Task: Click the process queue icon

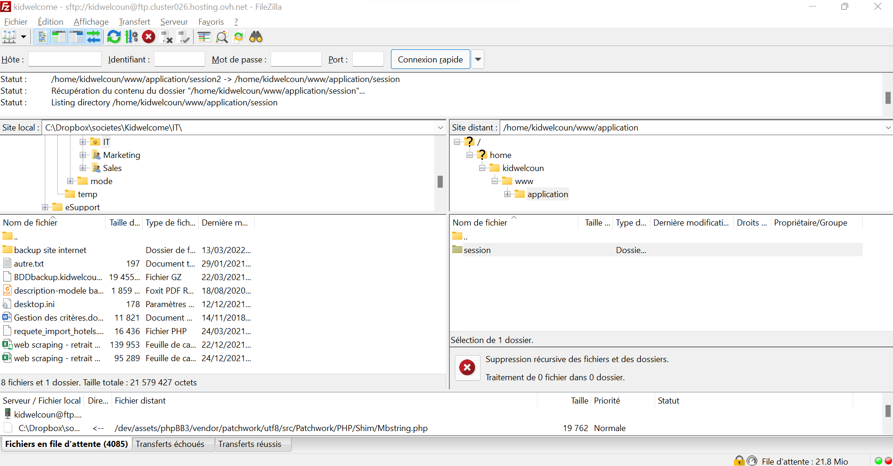Action: (x=132, y=37)
